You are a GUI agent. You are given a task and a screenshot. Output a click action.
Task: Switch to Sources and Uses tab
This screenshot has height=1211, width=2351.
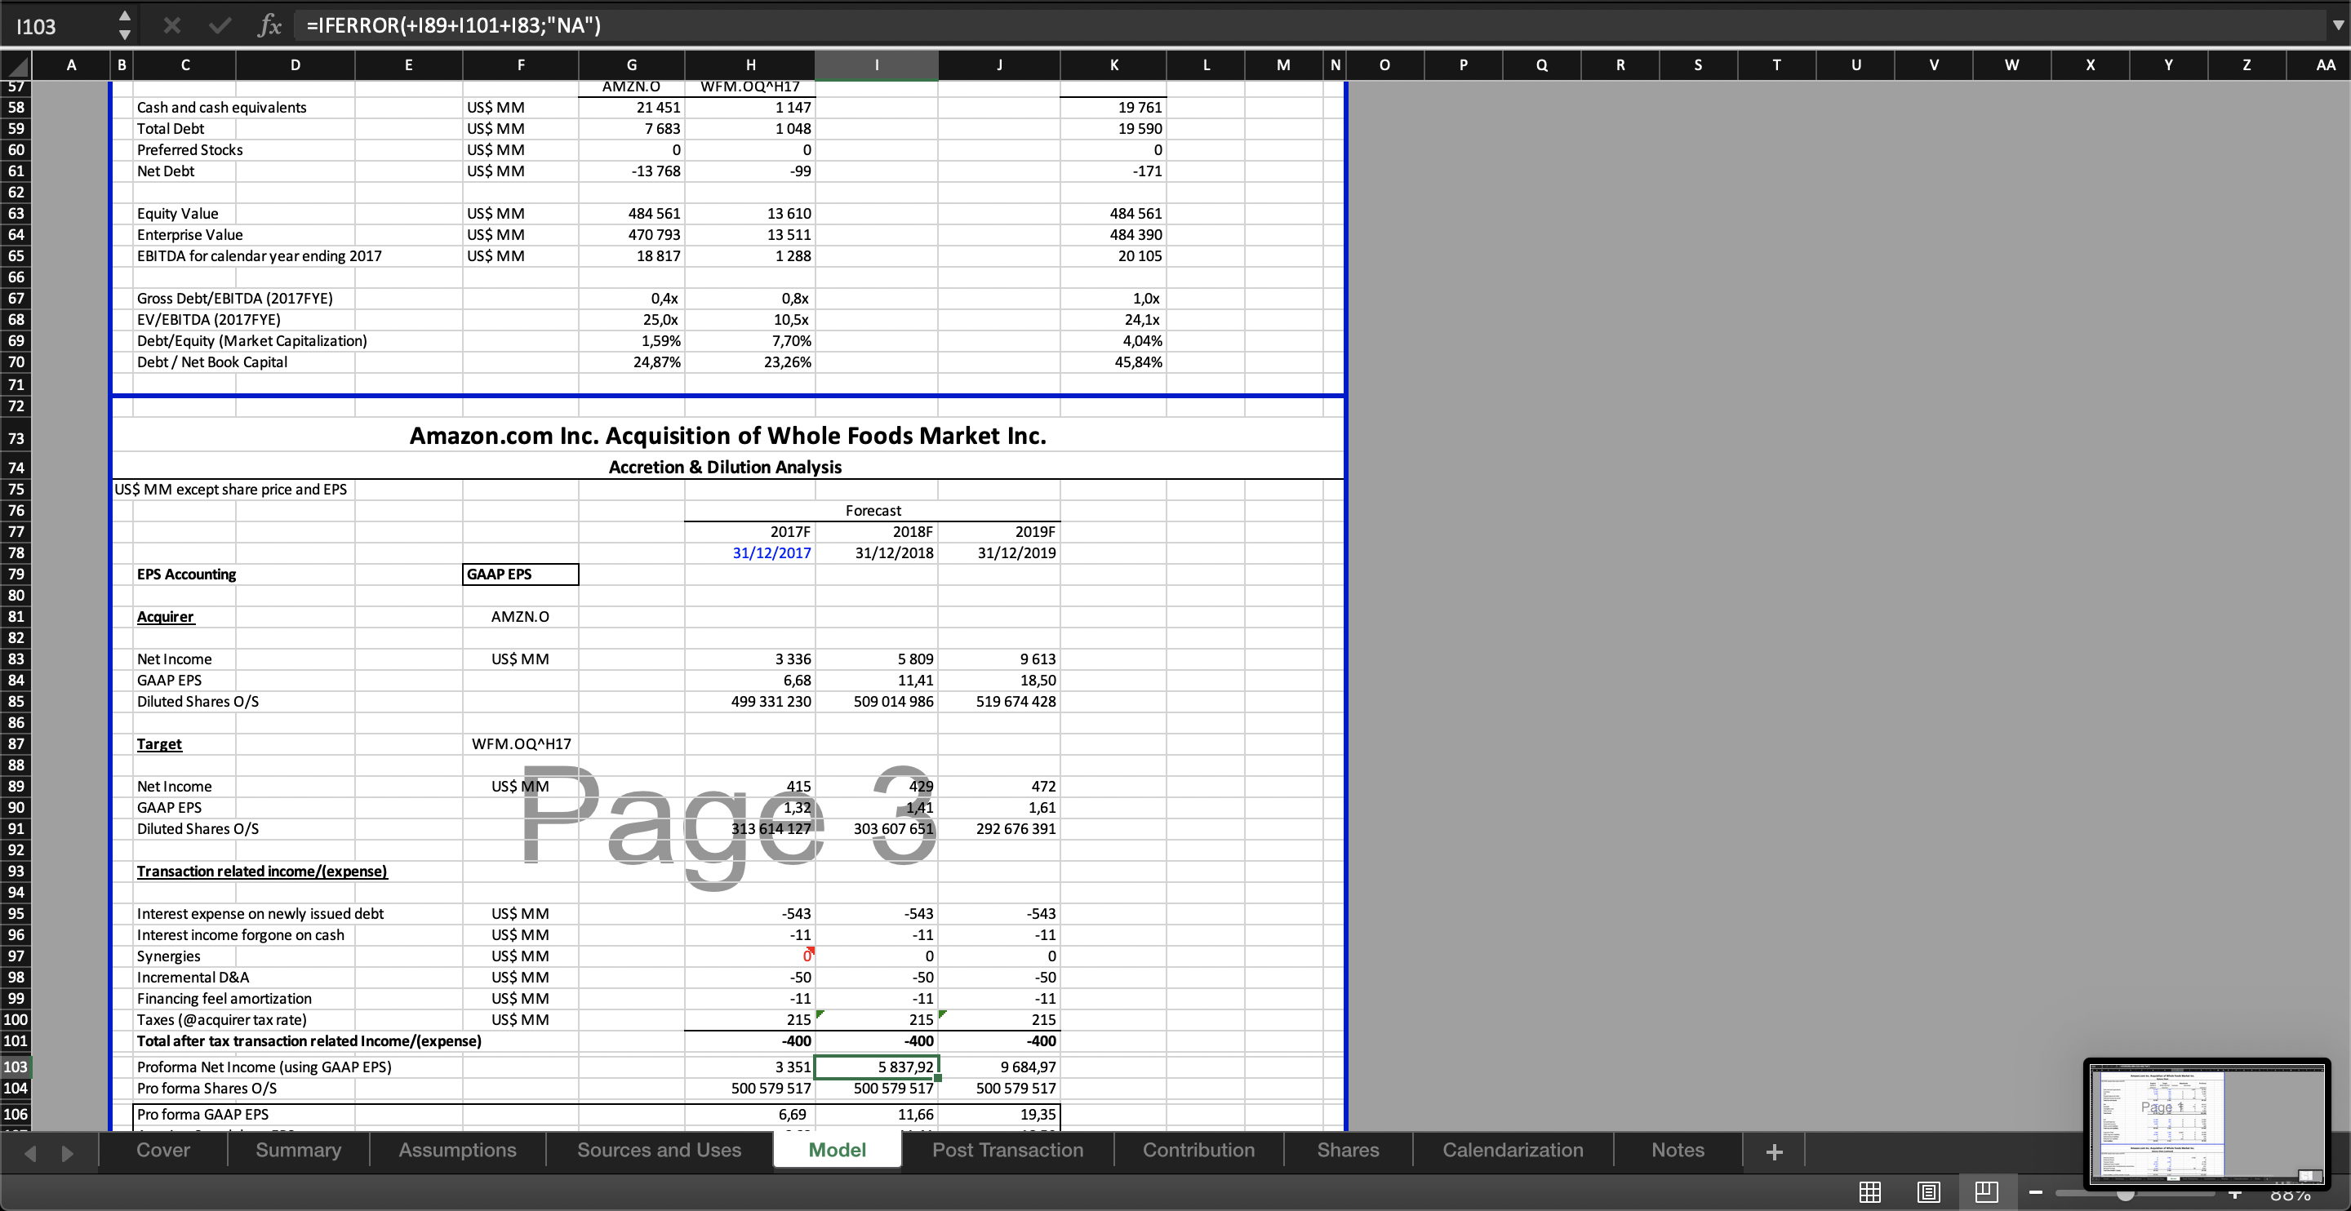pos(659,1150)
